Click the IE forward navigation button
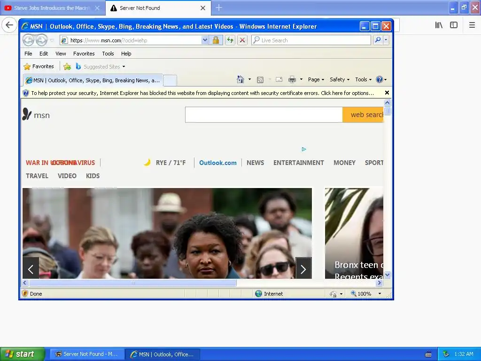This screenshot has width=481, height=361. [41, 40]
